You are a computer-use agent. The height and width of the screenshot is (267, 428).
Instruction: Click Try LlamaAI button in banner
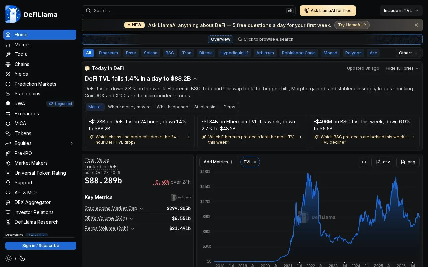[352, 25]
